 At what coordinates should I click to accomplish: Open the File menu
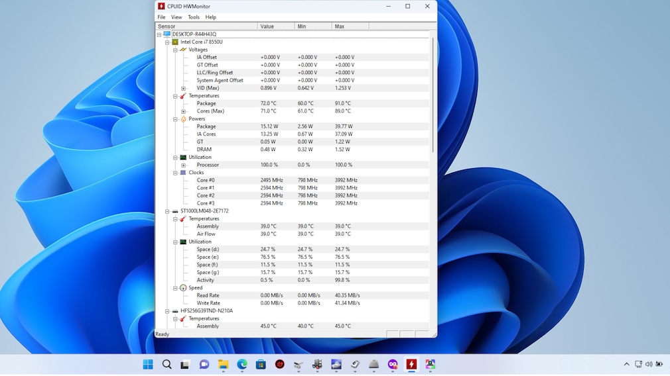[x=161, y=17]
